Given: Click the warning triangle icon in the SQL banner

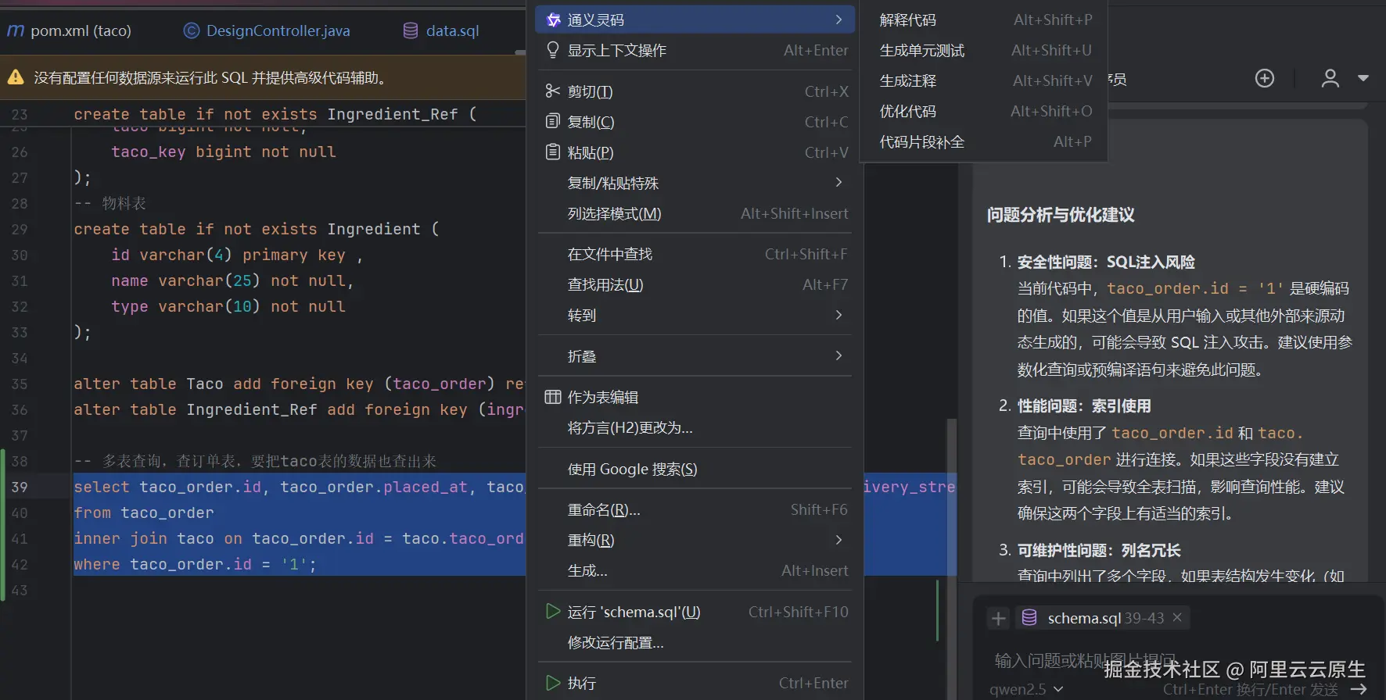Looking at the screenshot, I should coord(16,77).
